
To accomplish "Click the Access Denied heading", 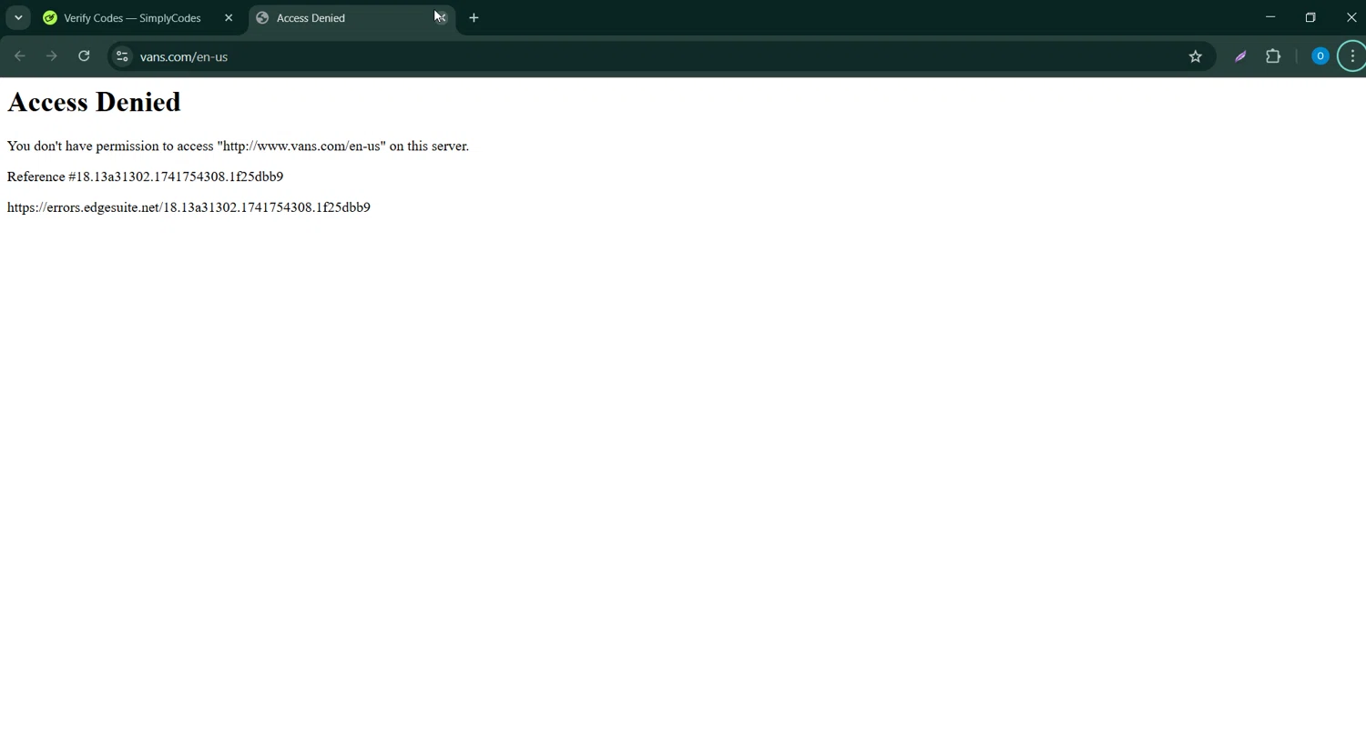I will click(94, 102).
